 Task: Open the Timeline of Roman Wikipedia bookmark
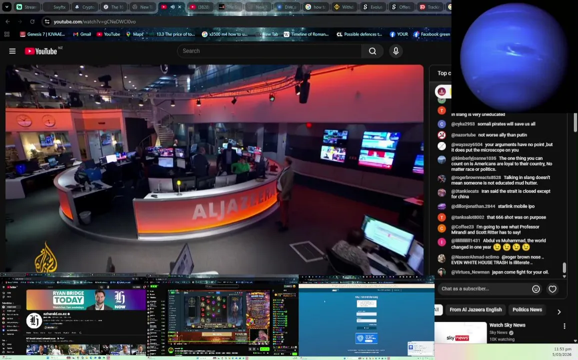(306, 34)
